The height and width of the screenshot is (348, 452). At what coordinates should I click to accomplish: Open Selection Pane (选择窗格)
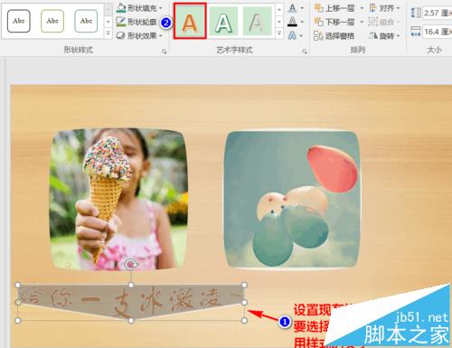point(334,36)
